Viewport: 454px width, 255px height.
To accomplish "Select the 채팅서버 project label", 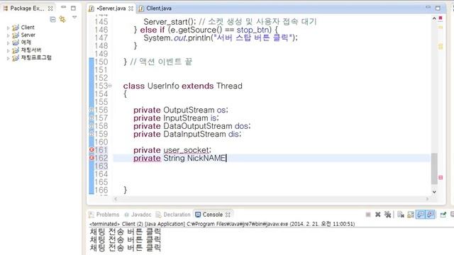I will point(31,50).
